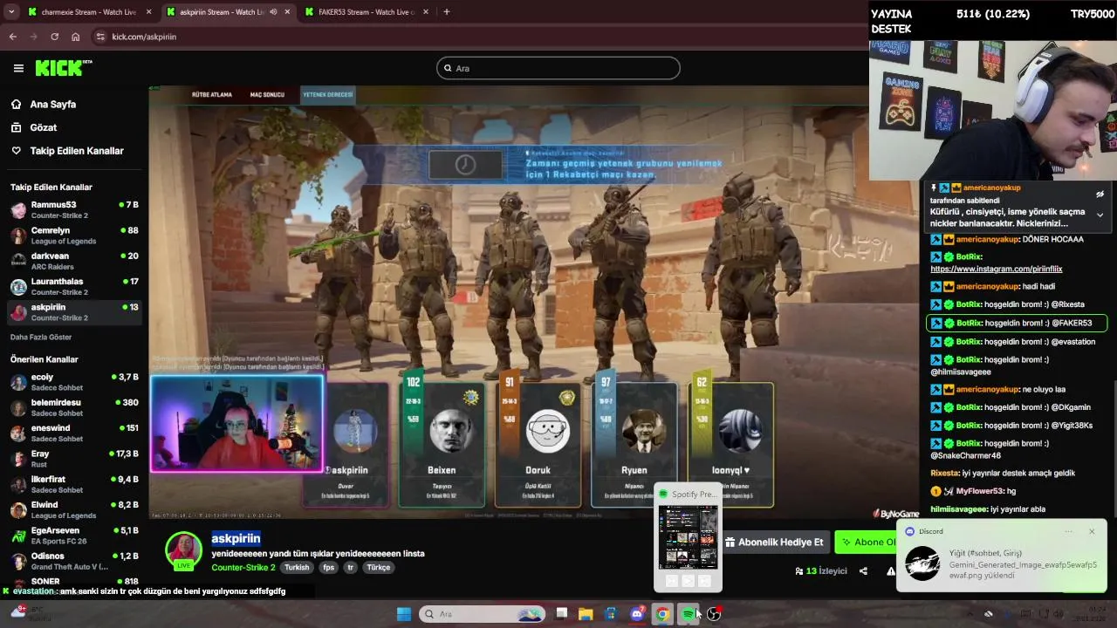Open Odisnos recommended channel
Screen dimensions: 1117x628
tap(74, 561)
